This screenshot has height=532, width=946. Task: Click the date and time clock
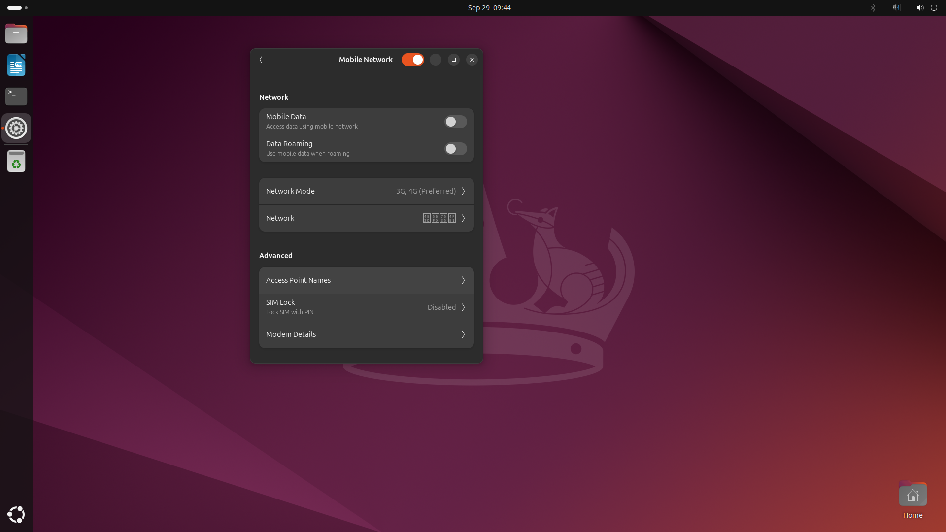pyautogui.click(x=489, y=8)
